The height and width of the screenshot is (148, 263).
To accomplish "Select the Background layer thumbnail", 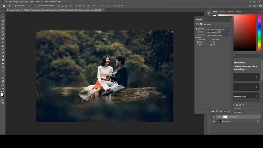I will pos(219,121).
